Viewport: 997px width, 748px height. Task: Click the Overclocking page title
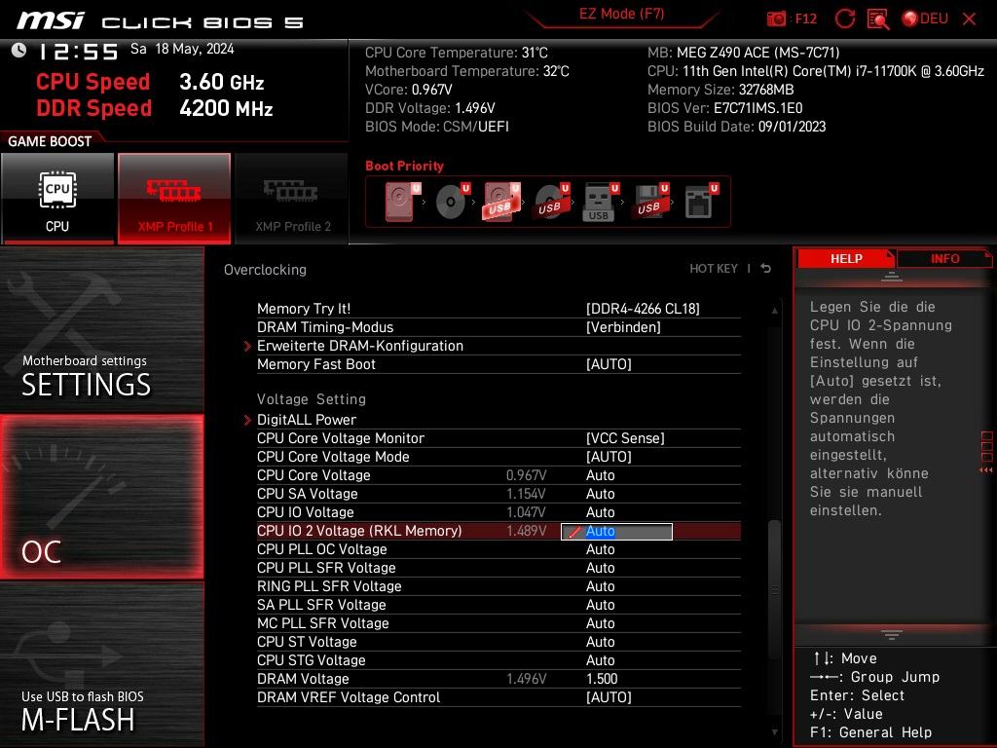(x=265, y=270)
